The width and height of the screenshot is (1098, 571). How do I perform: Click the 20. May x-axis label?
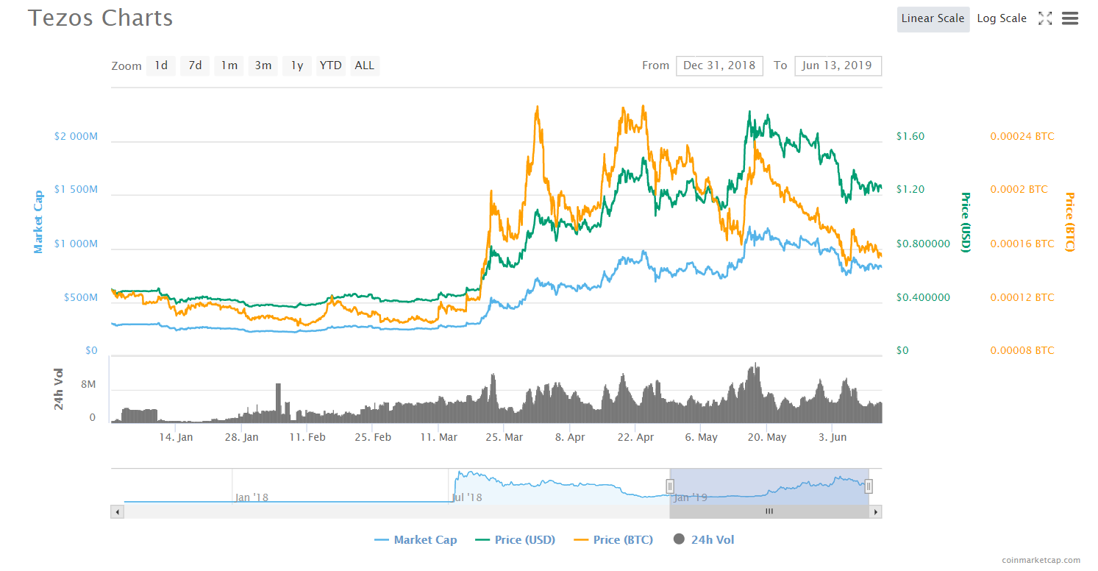click(766, 437)
